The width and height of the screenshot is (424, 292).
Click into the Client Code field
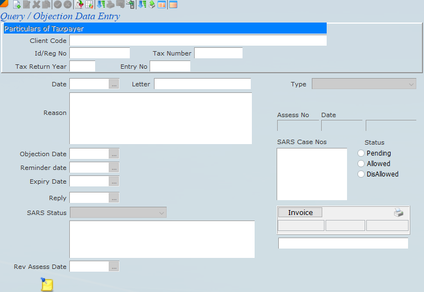[x=198, y=41]
